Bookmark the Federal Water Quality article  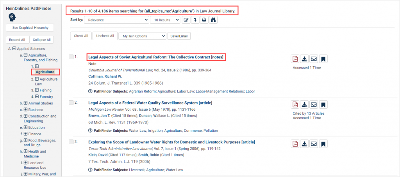(323, 104)
